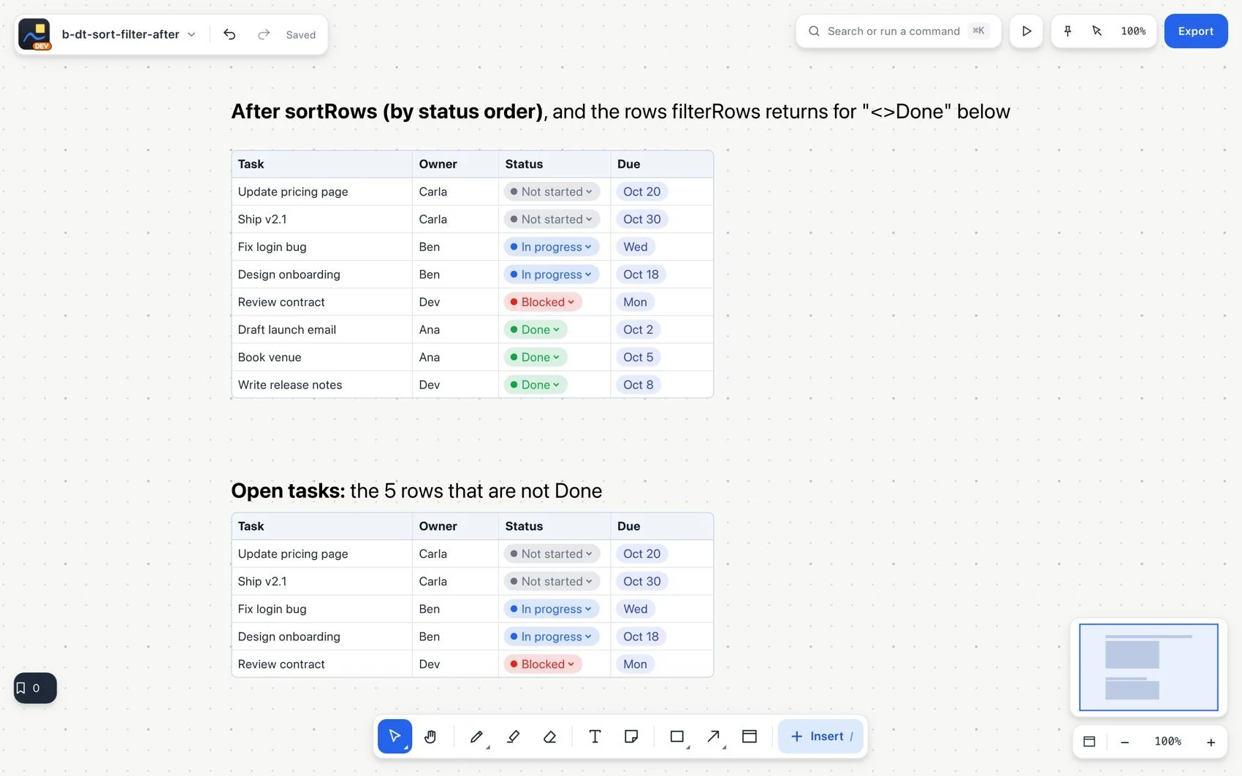The height and width of the screenshot is (776, 1242).
Task: Open Blocked status dropdown in top table
Action: [543, 302]
